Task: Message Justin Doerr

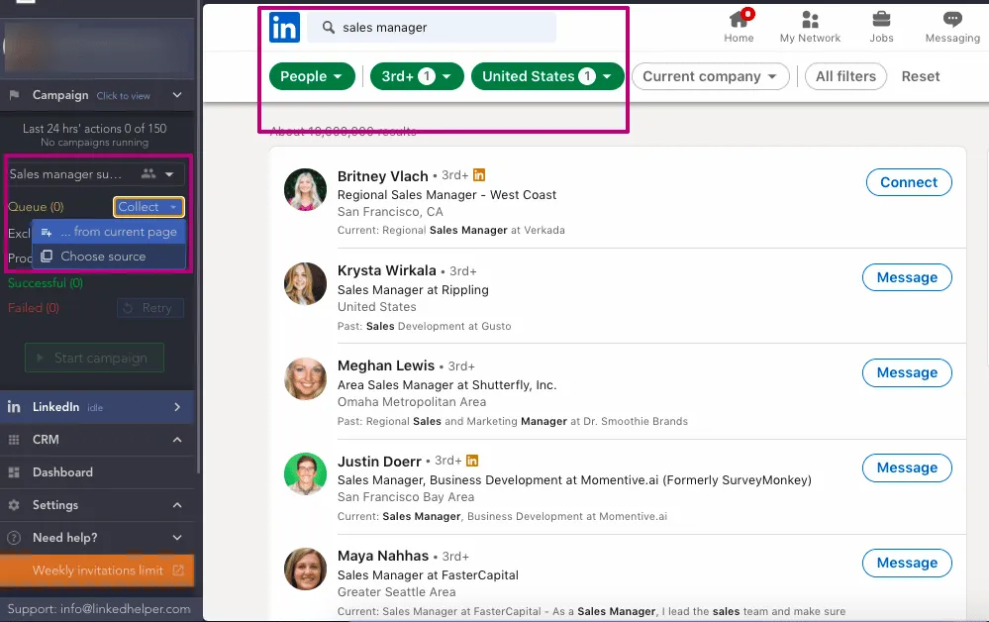Action: pyautogui.click(x=907, y=468)
